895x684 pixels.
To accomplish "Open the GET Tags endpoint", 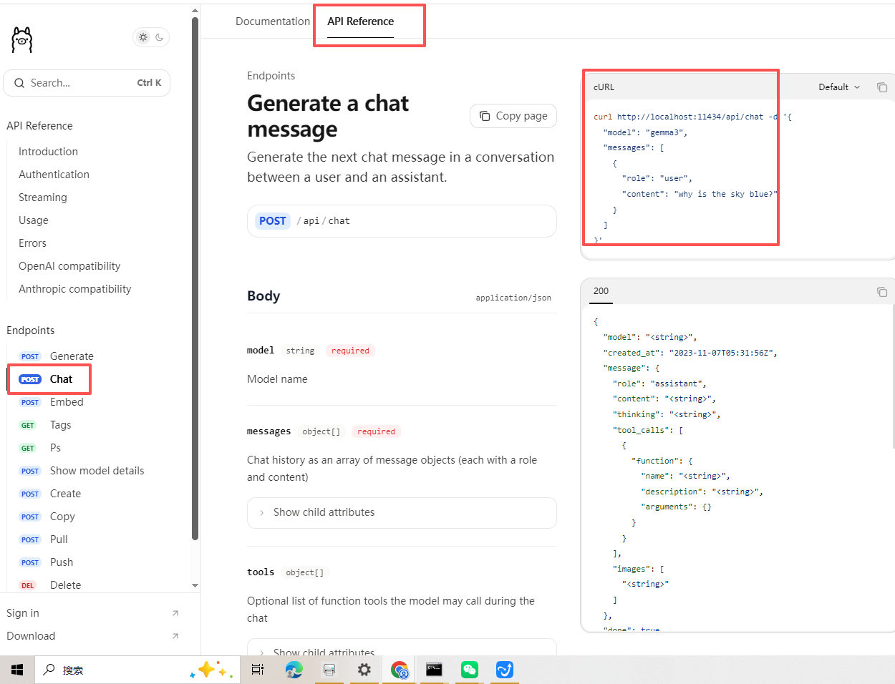I will coord(44,425).
